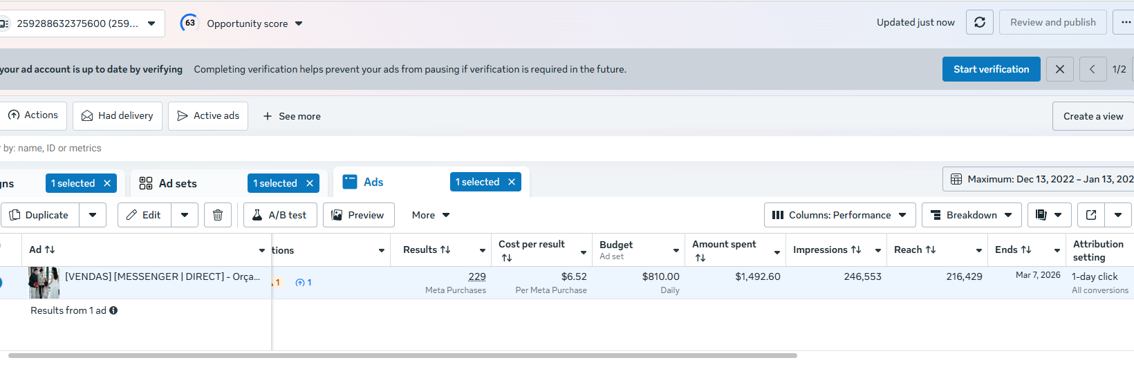This screenshot has height=367, width=1134.
Task: Delete the selected ad via trash icon
Action: (218, 215)
